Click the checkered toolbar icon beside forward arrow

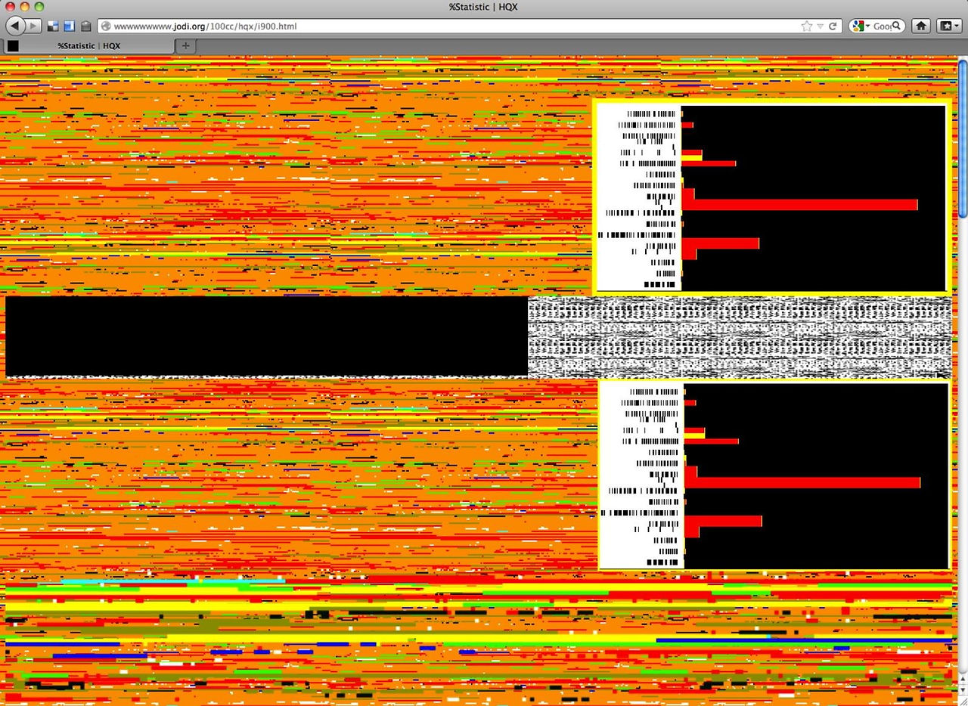[53, 26]
